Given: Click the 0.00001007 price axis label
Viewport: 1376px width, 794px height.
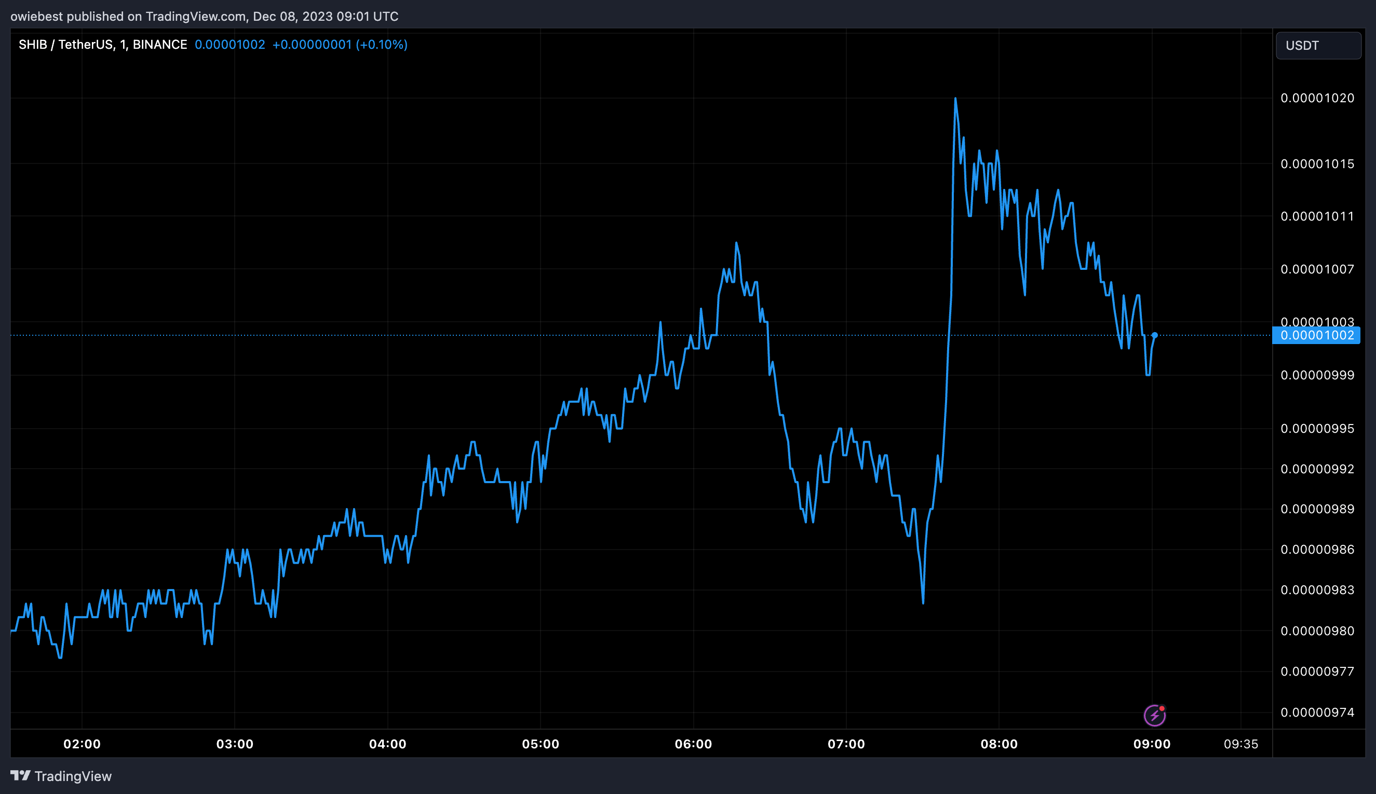Looking at the screenshot, I should click(x=1317, y=269).
